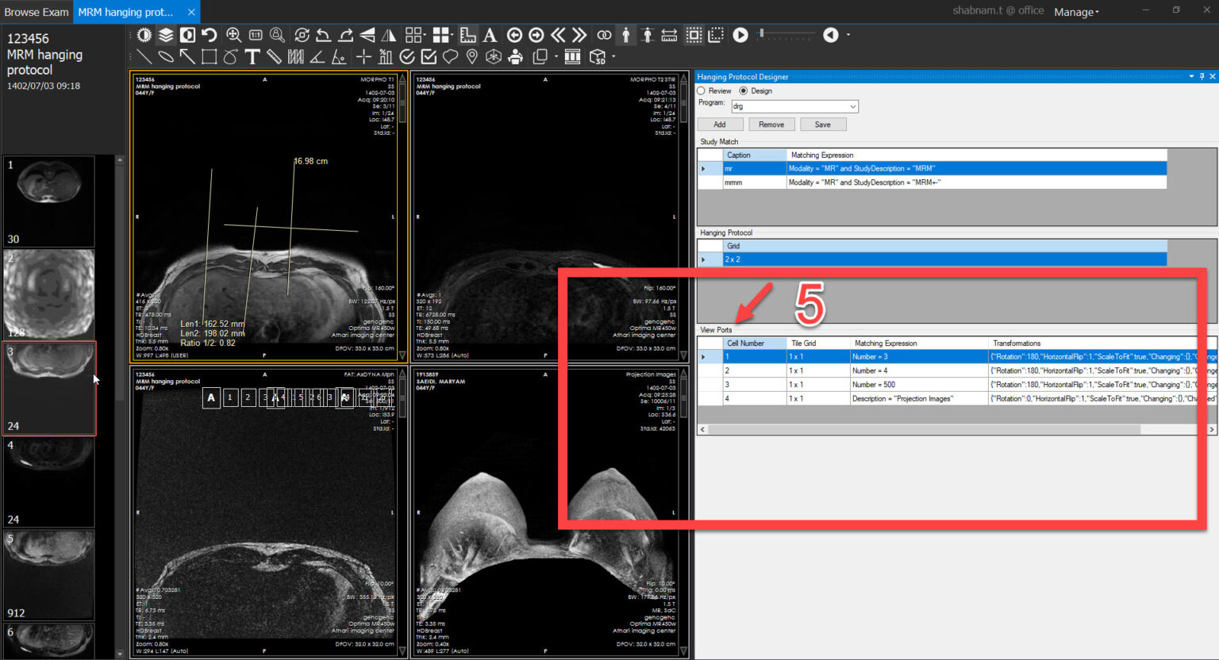
Task: Collapse the Hanging Protocol Designer panel chevron
Action: (x=1191, y=76)
